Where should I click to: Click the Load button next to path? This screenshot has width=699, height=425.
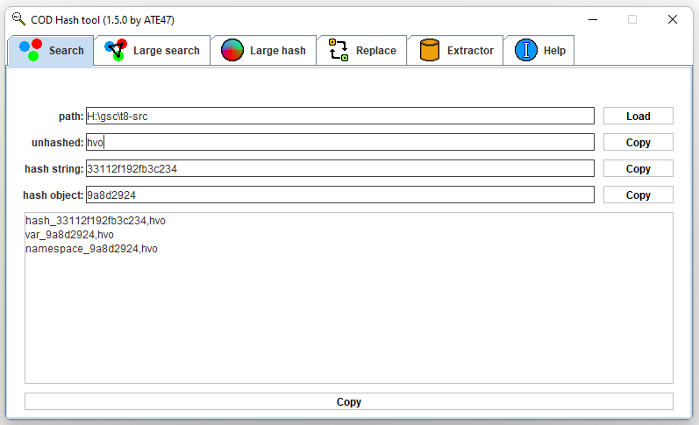tap(638, 116)
